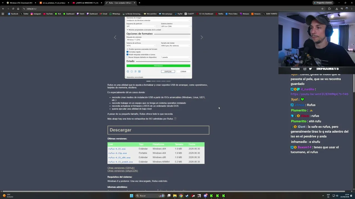Download rufus-4.15.exe
The height and width of the screenshot is (199, 355).
pos(117,149)
